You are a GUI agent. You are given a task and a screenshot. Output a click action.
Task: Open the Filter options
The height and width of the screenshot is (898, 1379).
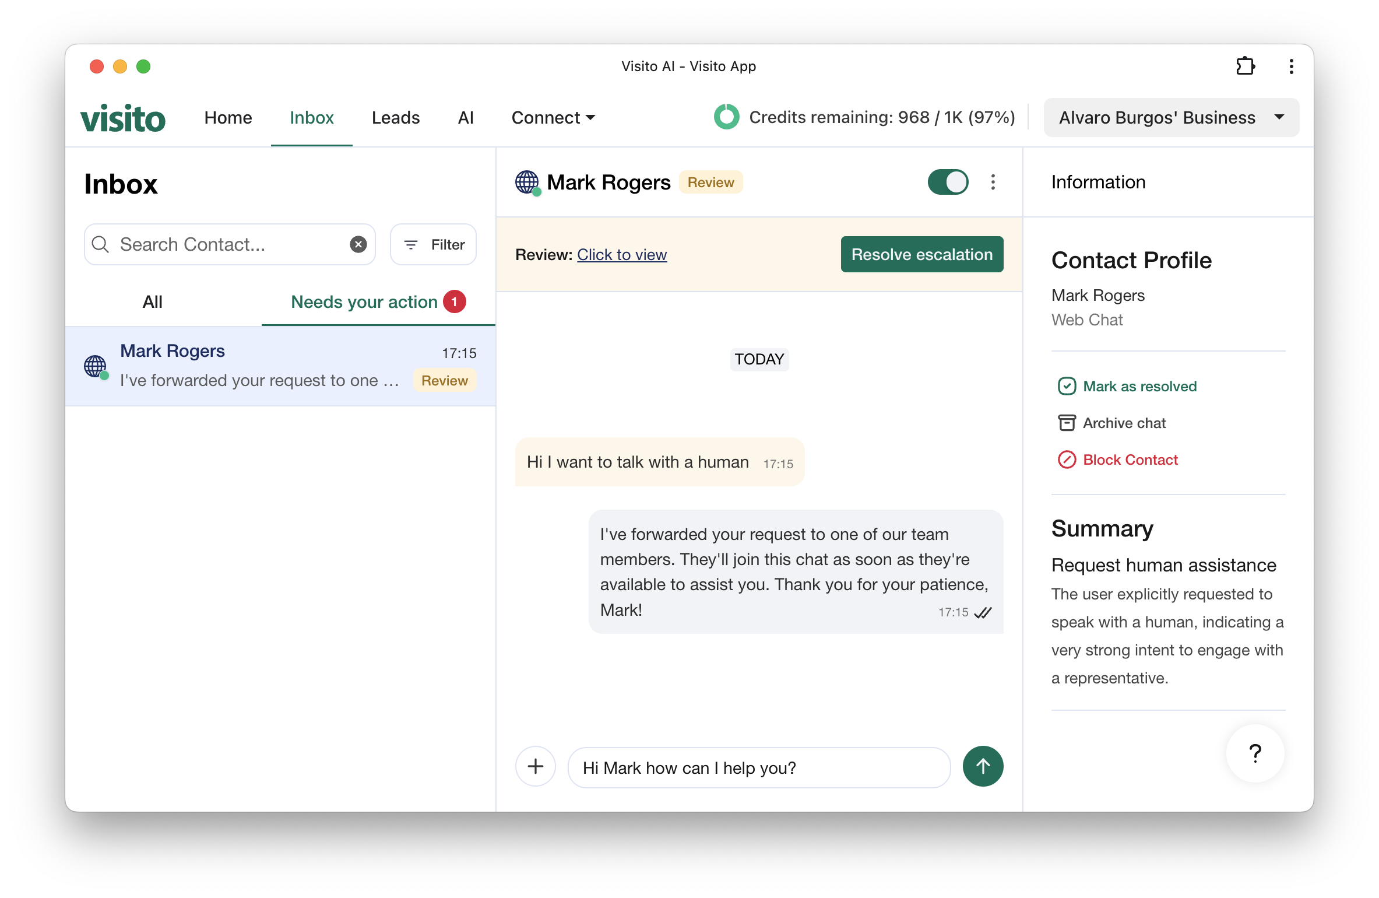(433, 244)
